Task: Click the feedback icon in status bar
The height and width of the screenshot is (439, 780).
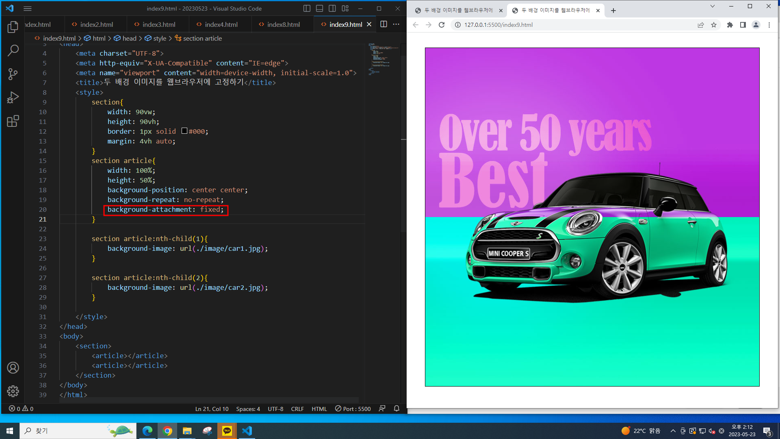Action: click(x=382, y=409)
